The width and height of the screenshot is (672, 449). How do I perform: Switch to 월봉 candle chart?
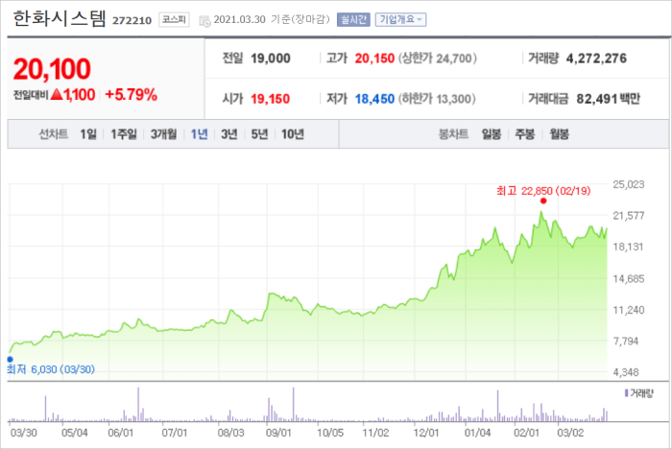click(x=560, y=134)
